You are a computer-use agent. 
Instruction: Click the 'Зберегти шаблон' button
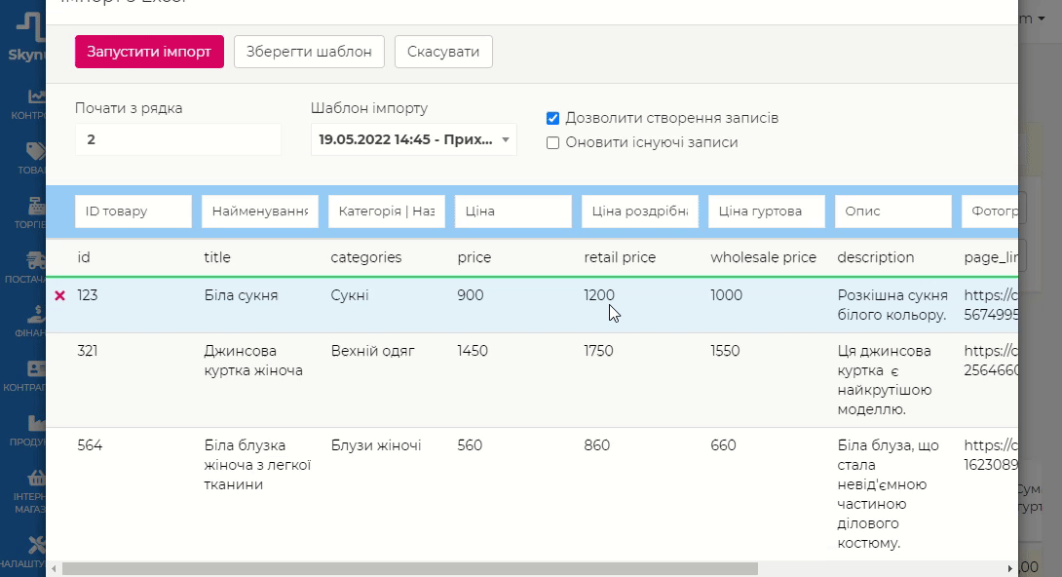coord(309,52)
